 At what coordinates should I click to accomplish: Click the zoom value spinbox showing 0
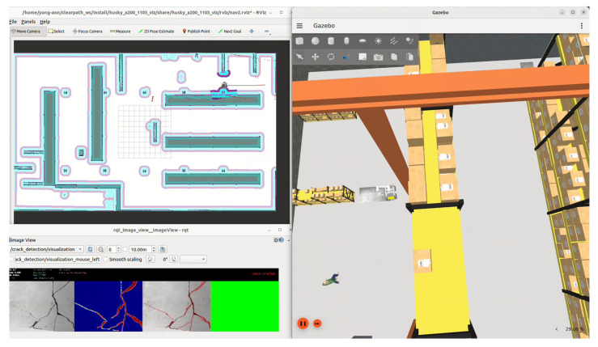coord(113,249)
